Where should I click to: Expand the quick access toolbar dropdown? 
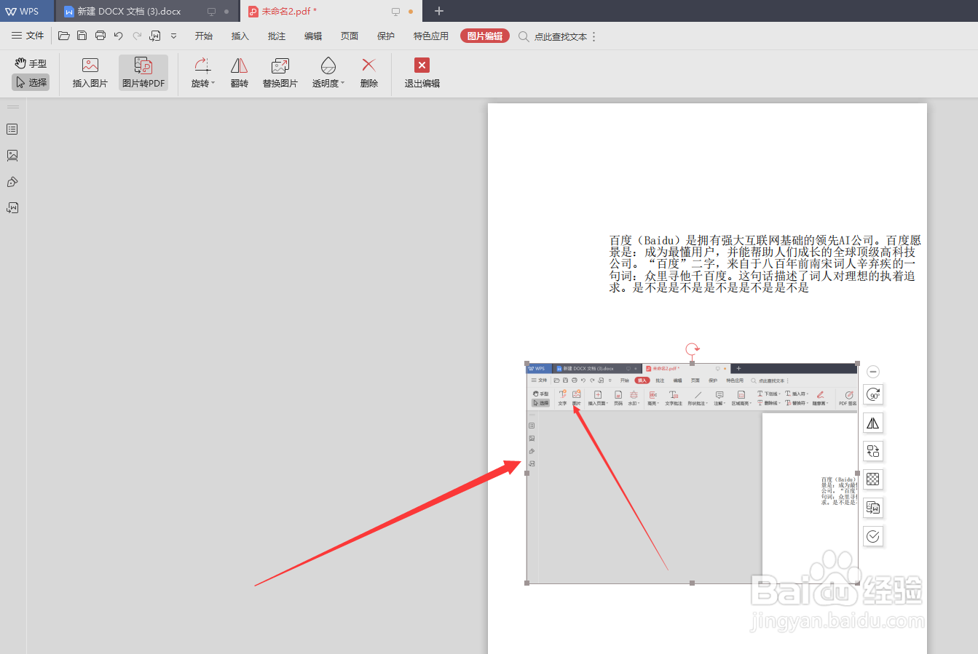173,36
